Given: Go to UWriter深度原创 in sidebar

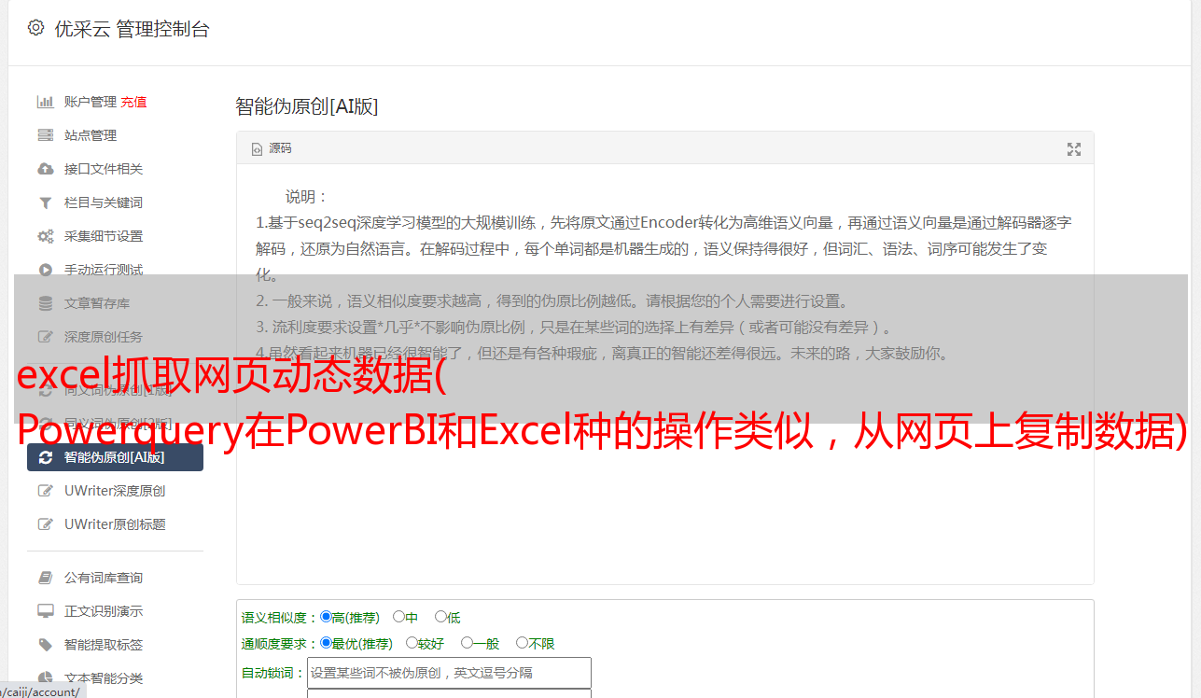Looking at the screenshot, I should point(115,491).
